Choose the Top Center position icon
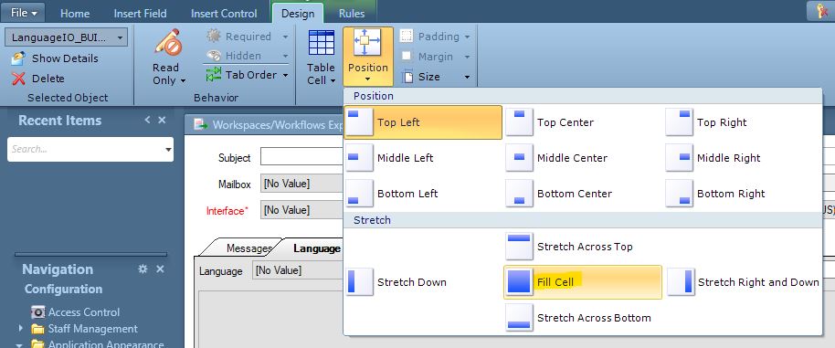 [519, 122]
